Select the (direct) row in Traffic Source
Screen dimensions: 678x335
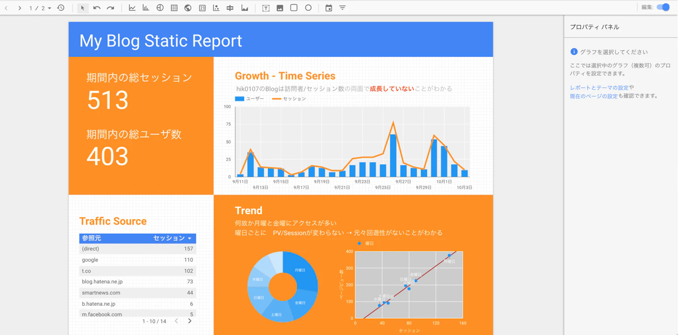coord(138,249)
